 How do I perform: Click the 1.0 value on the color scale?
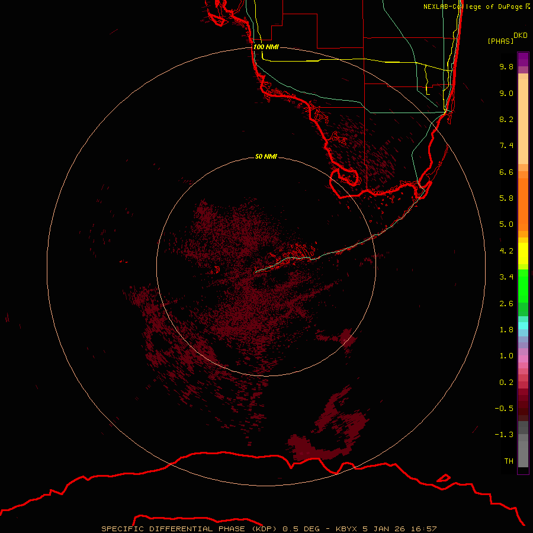(506, 356)
